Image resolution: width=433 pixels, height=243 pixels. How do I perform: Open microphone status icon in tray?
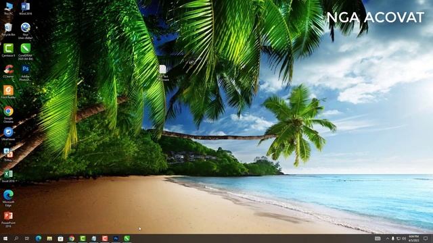(x=392, y=238)
